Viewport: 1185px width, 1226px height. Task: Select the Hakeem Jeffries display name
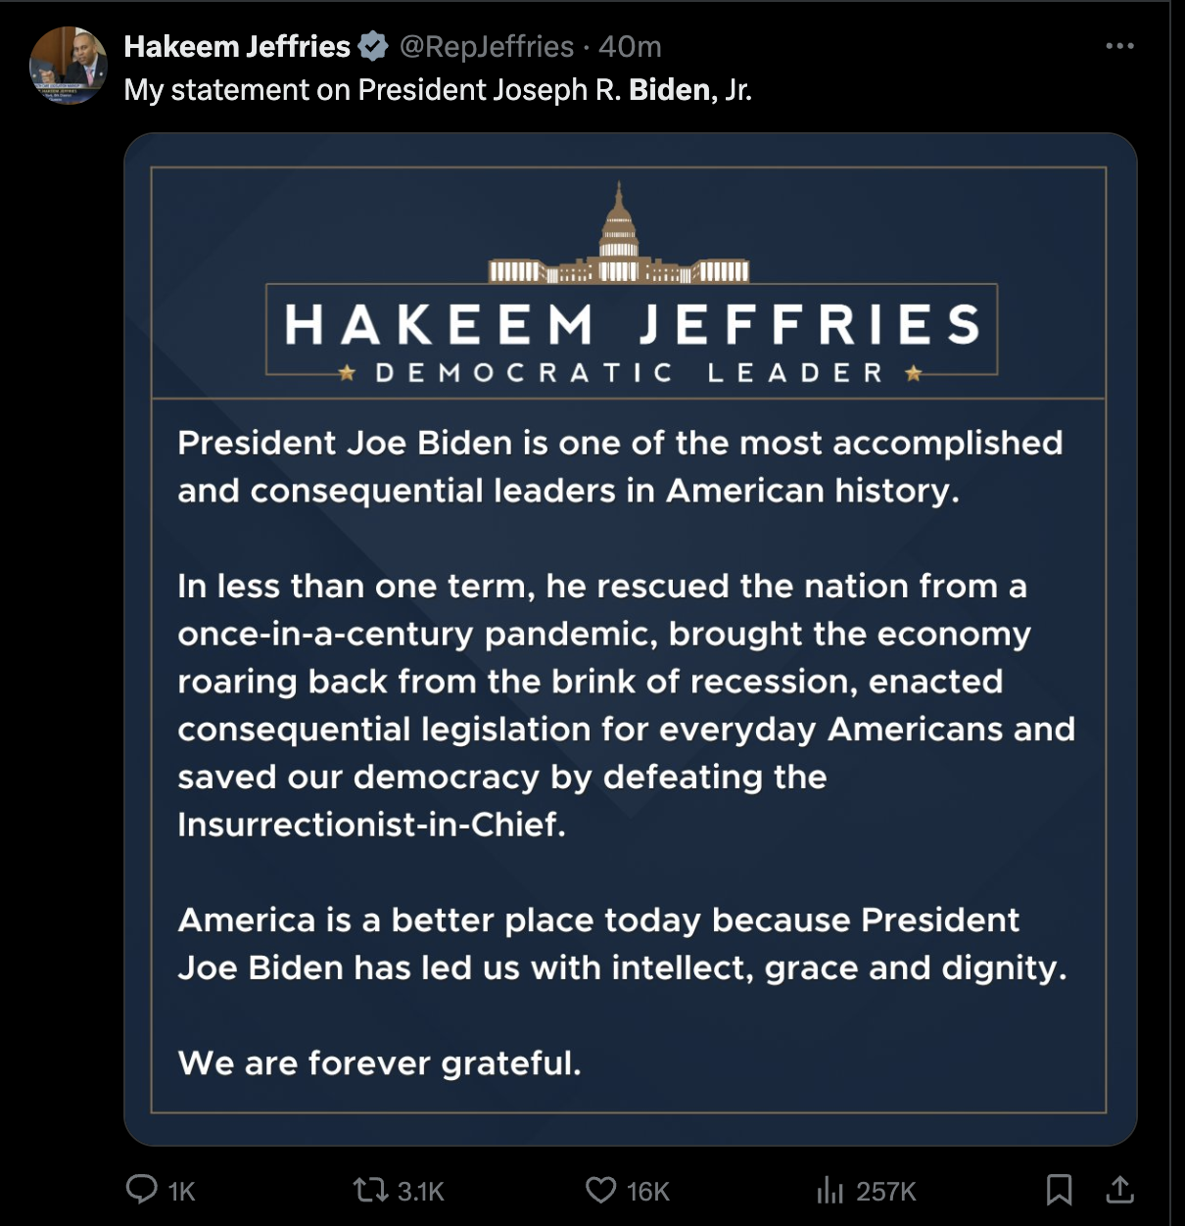click(x=235, y=46)
